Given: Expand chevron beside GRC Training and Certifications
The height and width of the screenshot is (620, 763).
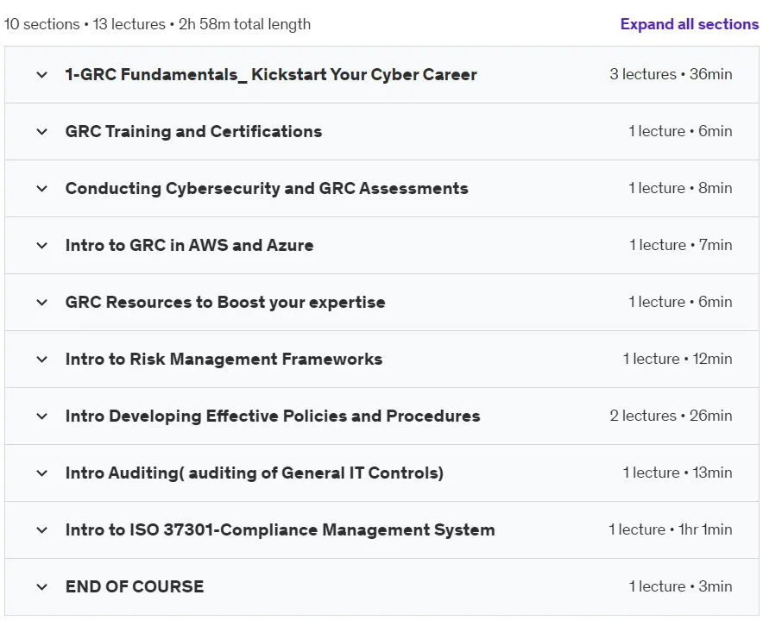Looking at the screenshot, I should point(41,132).
